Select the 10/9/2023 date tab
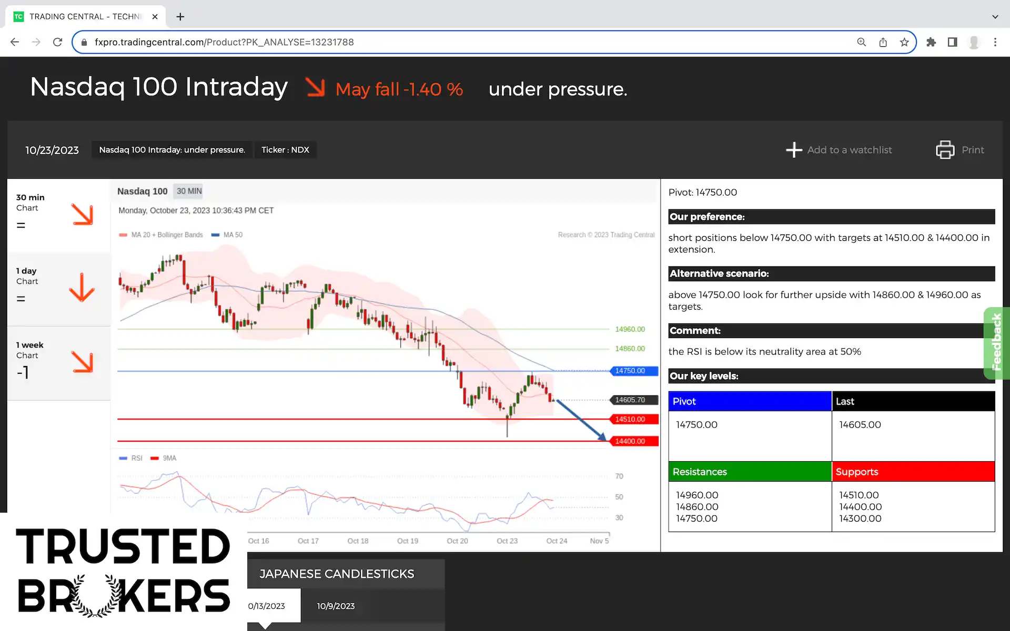Screen dimensions: 1010x631 coord(336,606)
